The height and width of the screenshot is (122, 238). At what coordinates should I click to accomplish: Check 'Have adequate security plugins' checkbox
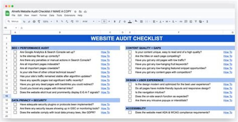pyautogui.click(x=15, y=104)
